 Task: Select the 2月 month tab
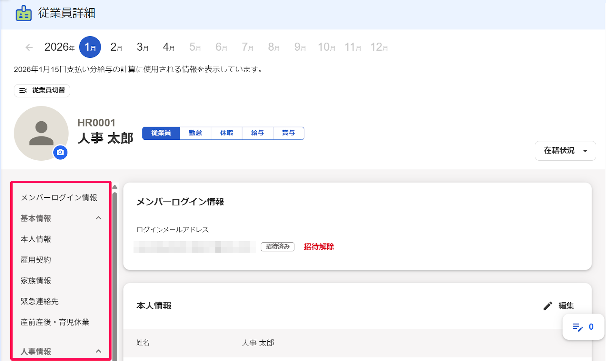116,47
